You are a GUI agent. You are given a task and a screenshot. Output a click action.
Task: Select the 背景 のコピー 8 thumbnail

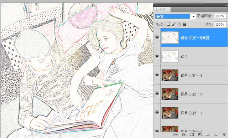coord(170,94)
